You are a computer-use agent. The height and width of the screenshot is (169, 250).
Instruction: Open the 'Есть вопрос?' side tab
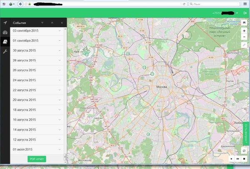(x=246, y=134)
